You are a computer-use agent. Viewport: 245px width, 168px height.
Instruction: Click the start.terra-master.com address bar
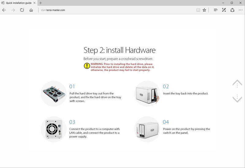click(53, 10)
